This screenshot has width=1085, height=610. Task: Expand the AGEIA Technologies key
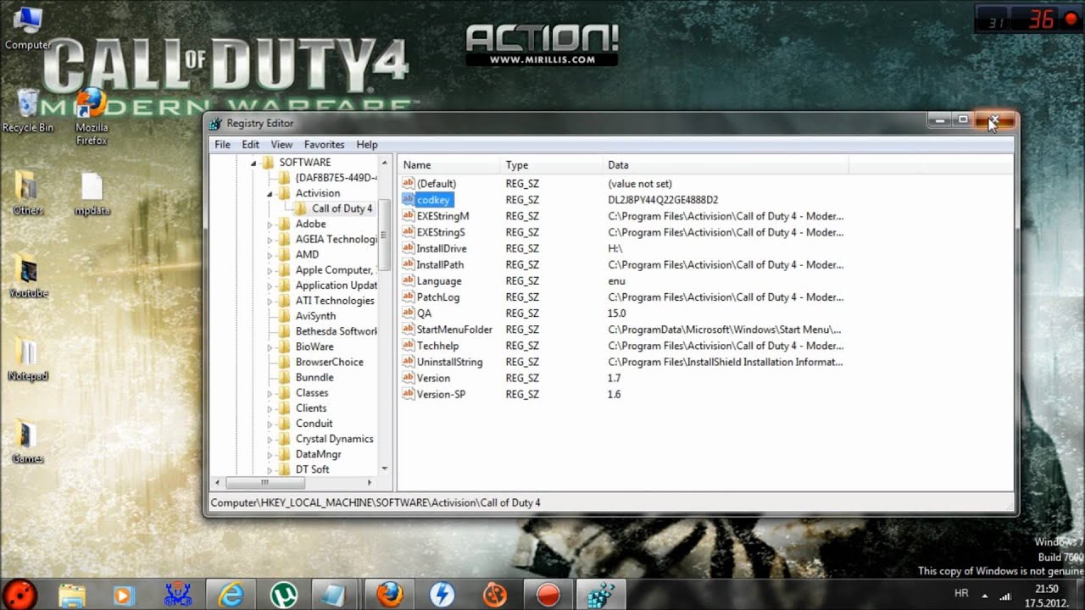tap(270, 240)
